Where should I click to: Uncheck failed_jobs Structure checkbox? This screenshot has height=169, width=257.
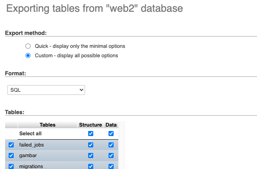point(91,145)
